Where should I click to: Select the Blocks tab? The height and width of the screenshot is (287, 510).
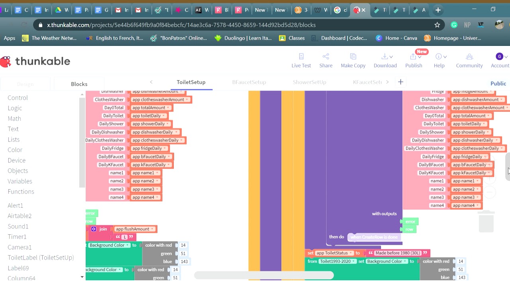coord(79,84)
